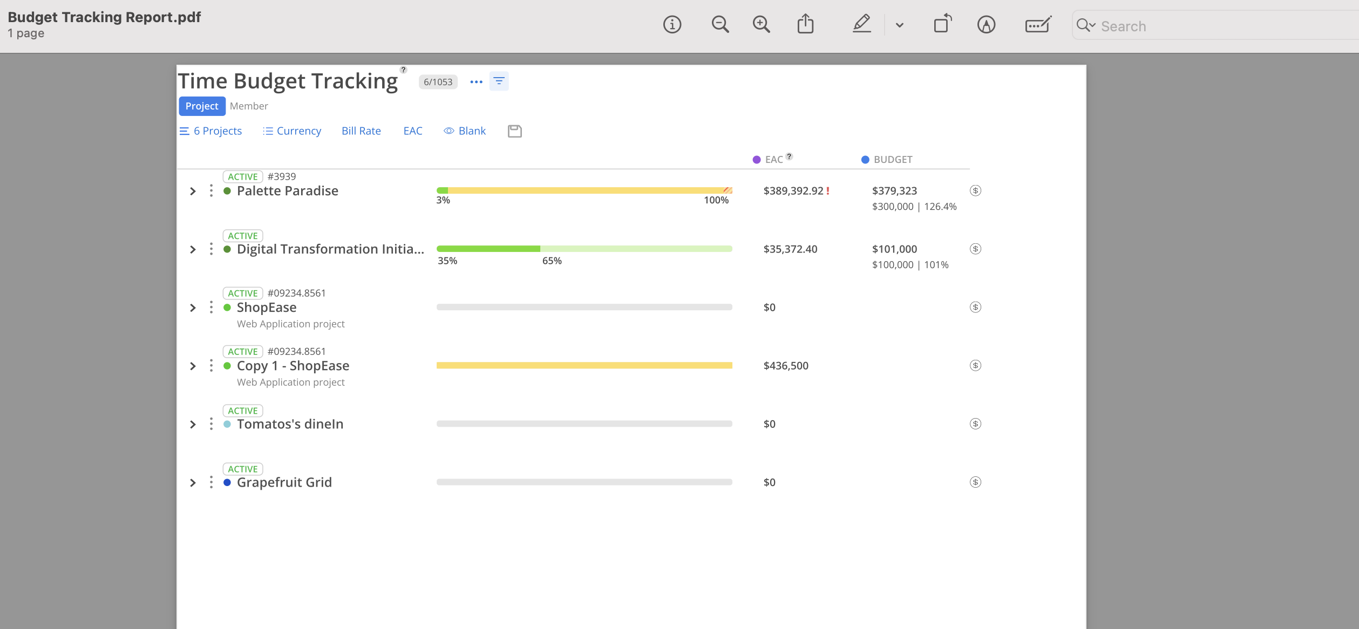The image size is (1359, 629).
Task: Open the Share menu icon
Action: tap(805, 24)
